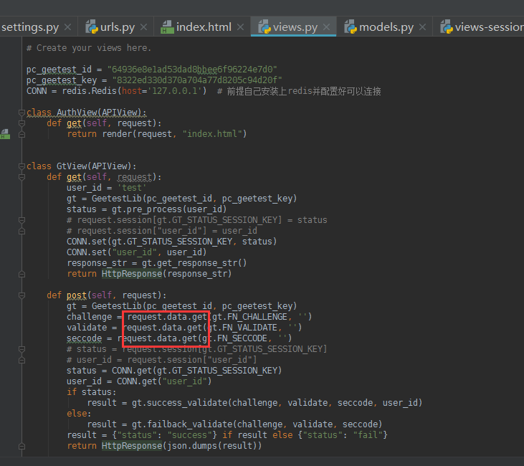This screenshot has width=524, height=466.
Task: Click json.dumps(result) in return line
Action: [x=212, y=446]
